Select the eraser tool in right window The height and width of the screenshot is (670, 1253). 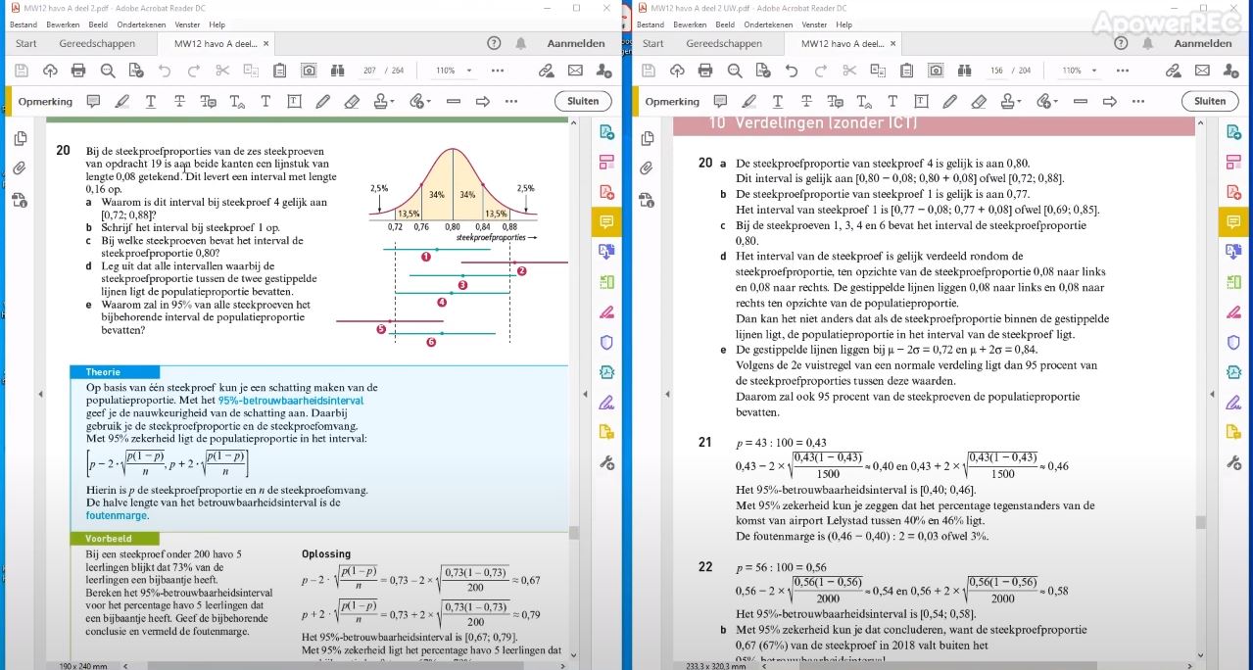[979, 101]
